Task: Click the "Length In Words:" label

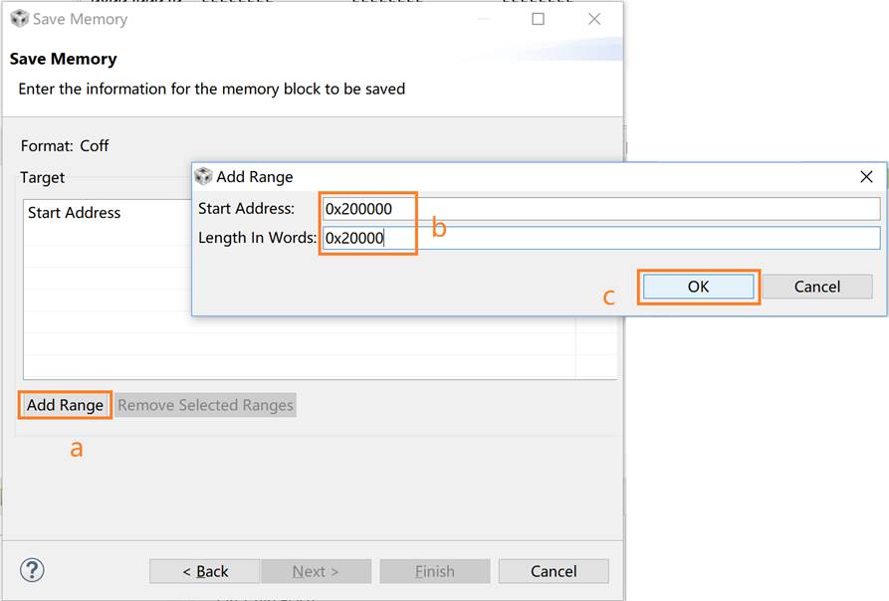Action: tap(257, 238)
